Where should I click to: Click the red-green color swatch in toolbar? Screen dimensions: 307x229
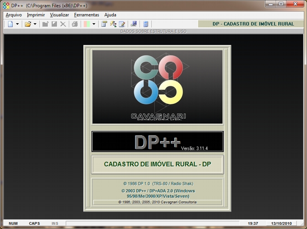[x=87, y=24]
